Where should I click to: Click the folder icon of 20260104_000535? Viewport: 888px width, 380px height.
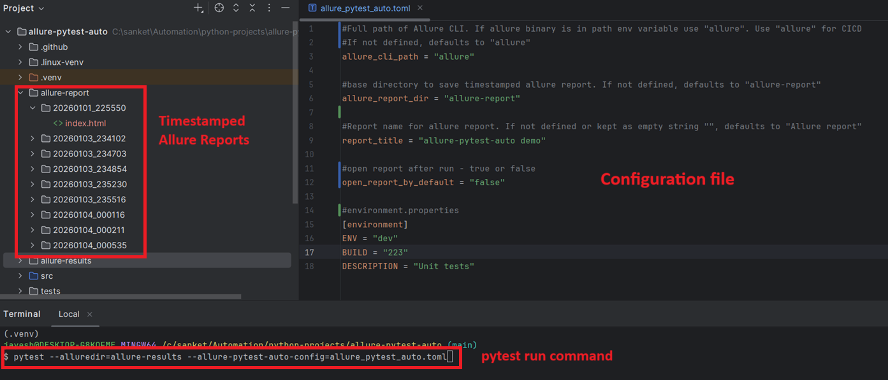(46, 246)
